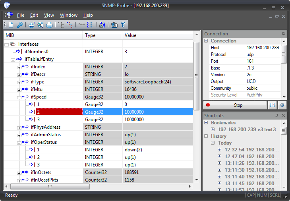Expand the ifDescr node
The image size is (290, 201).
[19, 75]
